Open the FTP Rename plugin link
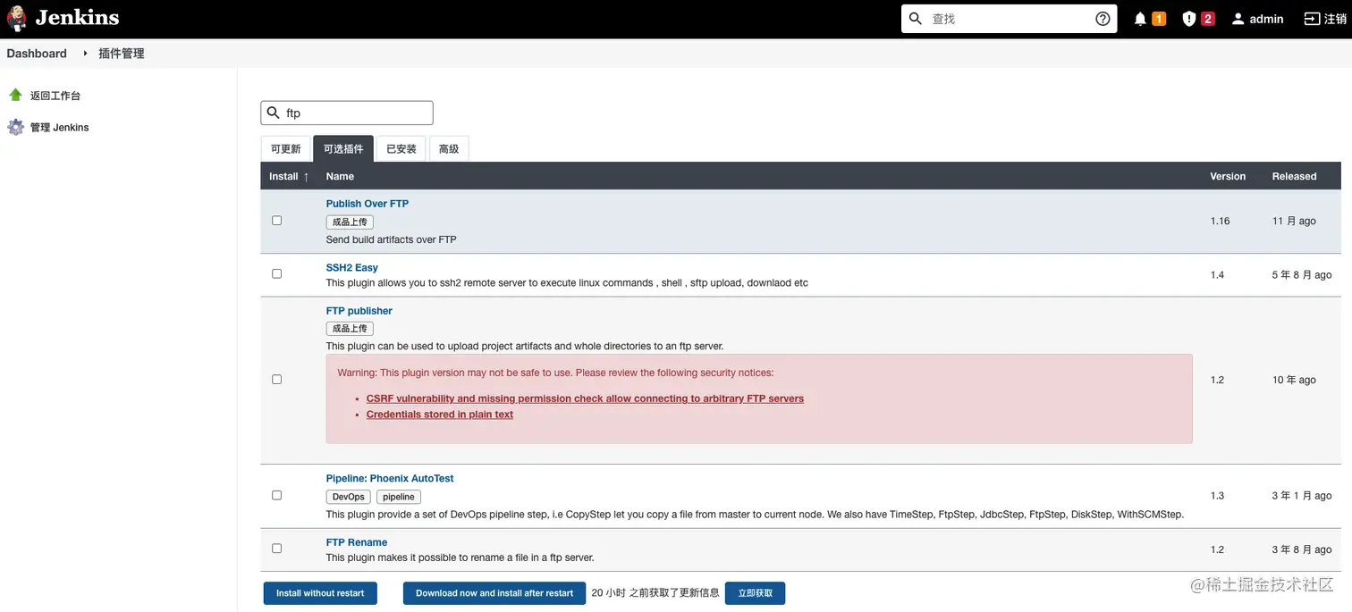This screenshot has width=1352, height=612. coord(357,542)
